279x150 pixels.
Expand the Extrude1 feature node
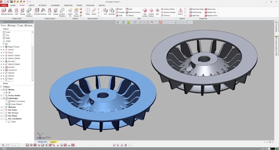click(x=1, y=67)
